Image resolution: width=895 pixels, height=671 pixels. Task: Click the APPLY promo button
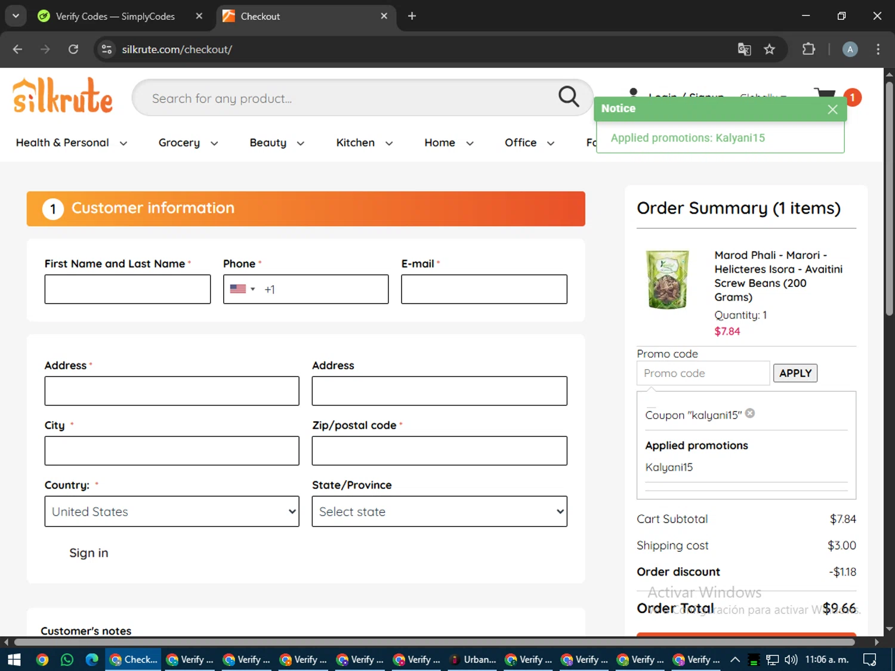coord(795,373)
